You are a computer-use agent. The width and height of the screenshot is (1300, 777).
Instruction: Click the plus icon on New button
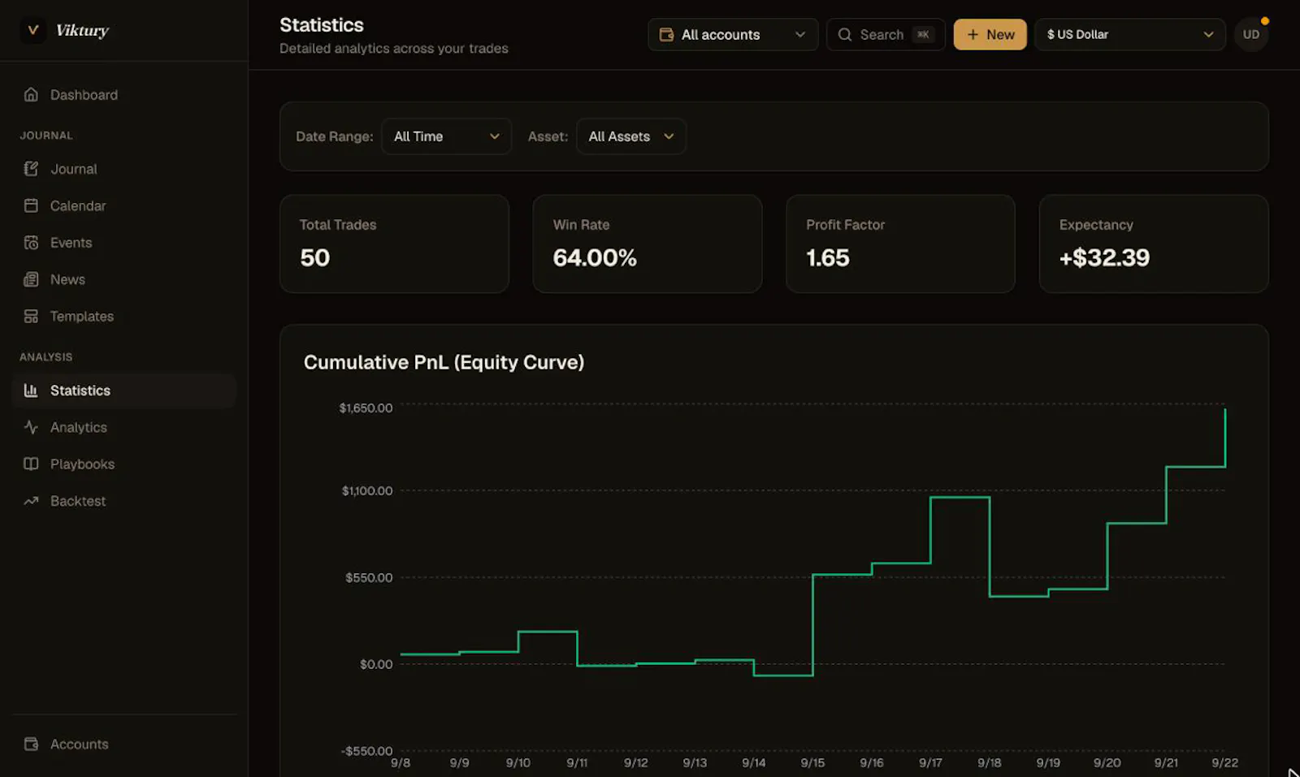(973, 35)
